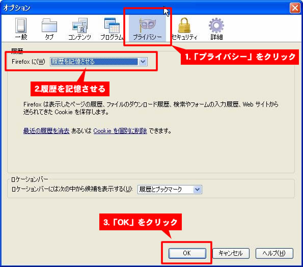
Task: Click the オプション title bar text
Action: pyautogui.click(x=17, y=8)
